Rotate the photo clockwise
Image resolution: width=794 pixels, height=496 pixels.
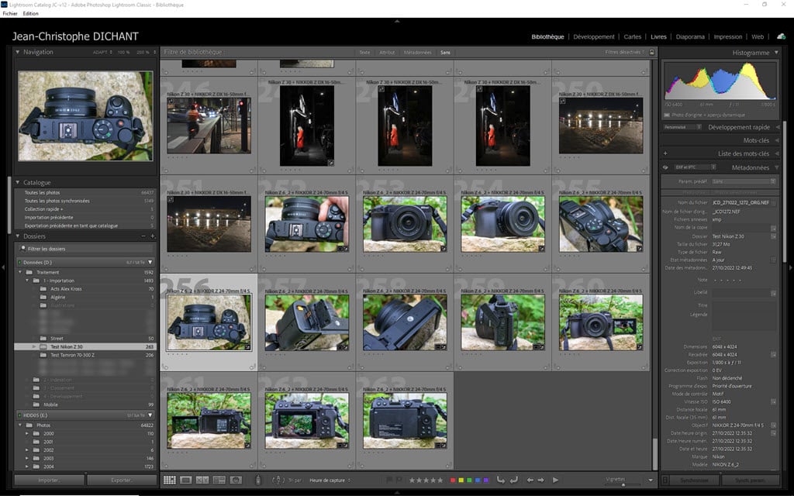(x=514, y=480)
